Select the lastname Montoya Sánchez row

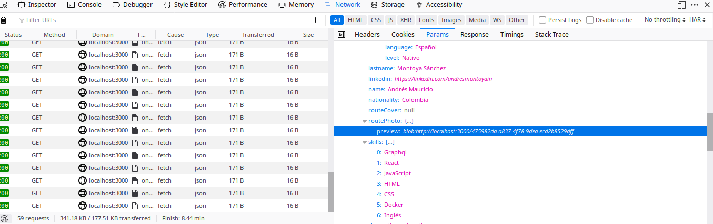[520, 68]
